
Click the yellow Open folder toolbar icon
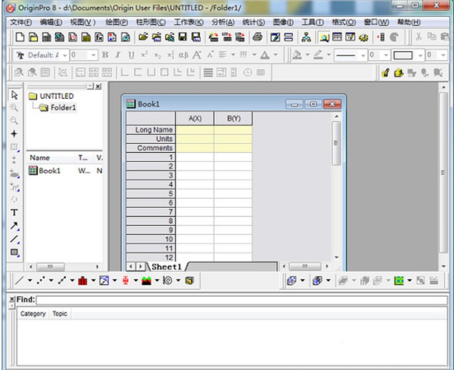143,37
